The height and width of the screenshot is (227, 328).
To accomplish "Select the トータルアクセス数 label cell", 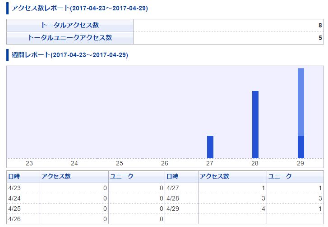I will click(70, 26).
